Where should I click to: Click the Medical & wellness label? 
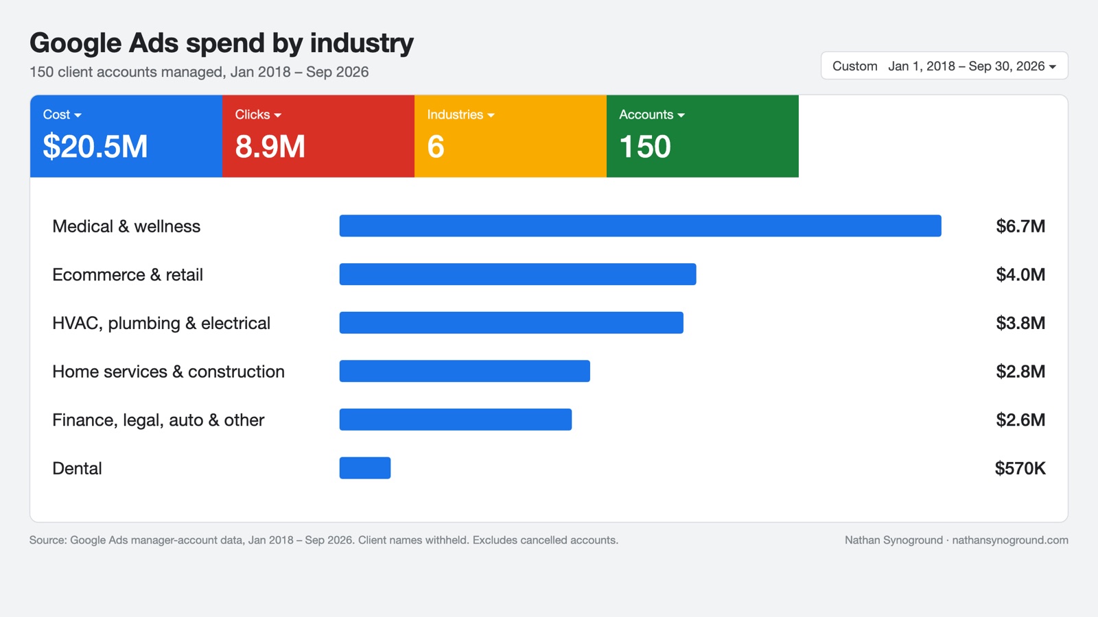[126, 226]
